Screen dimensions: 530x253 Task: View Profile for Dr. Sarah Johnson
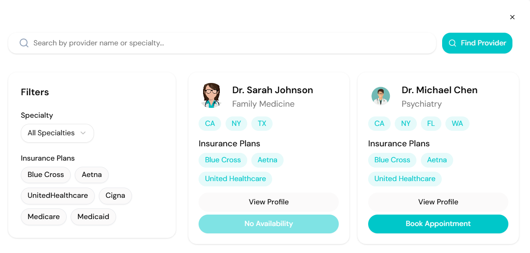[268, 202]
